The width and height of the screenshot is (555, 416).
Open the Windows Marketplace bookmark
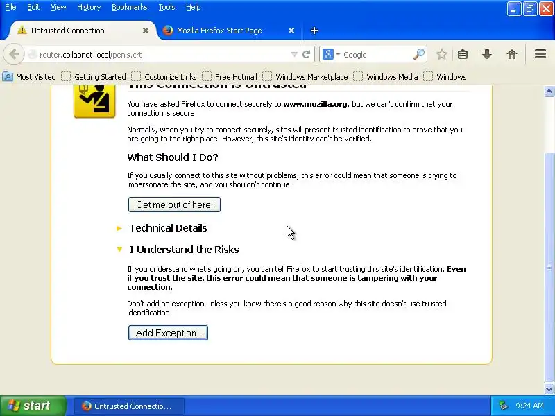[305, 77]
